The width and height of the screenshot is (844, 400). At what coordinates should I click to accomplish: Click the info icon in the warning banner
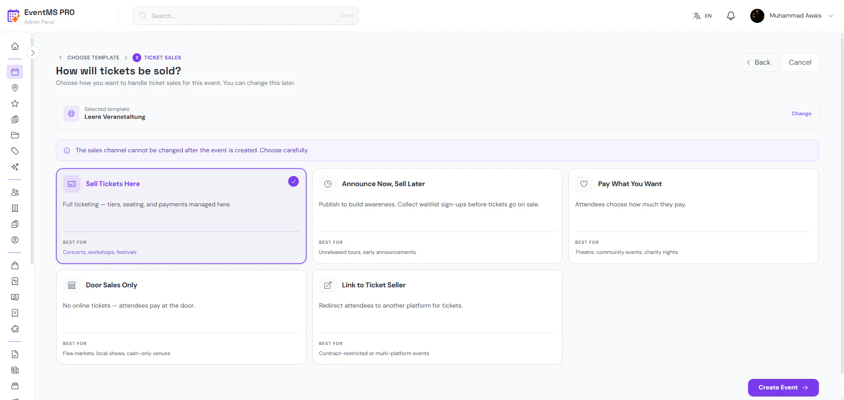[x=67, y=150]
